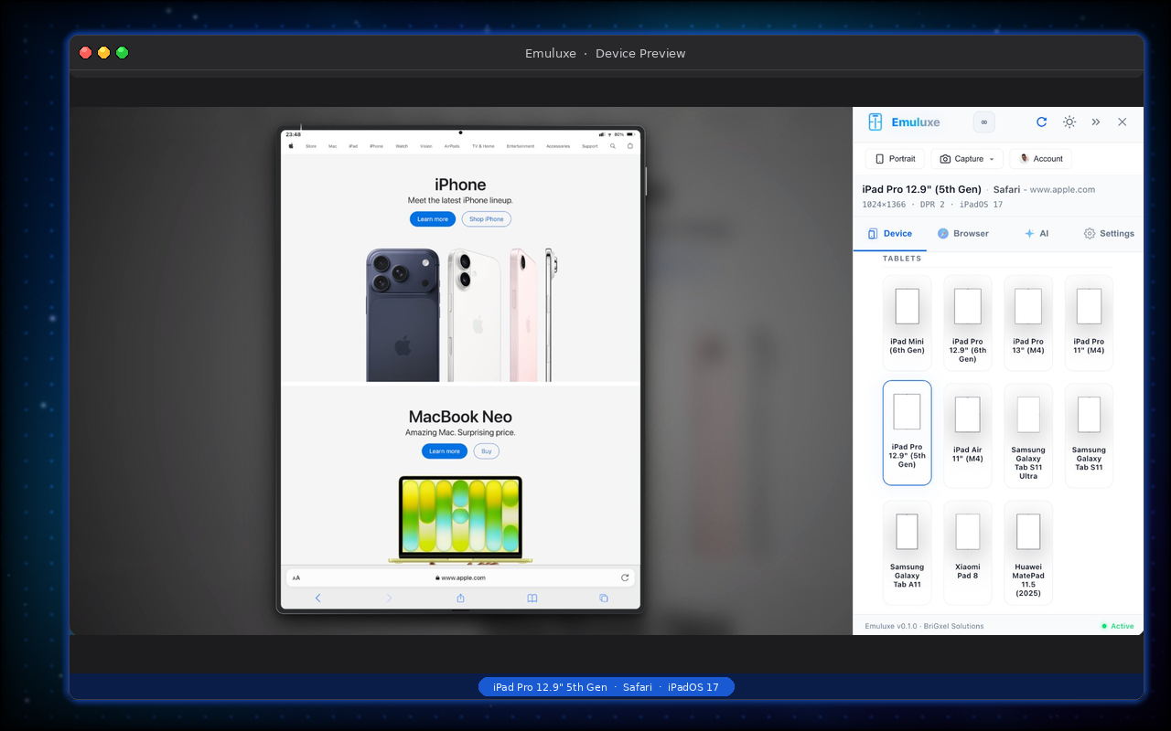This screenshot has width=1171, height=731.
Task: Click the Buy button for MacBook Neo
Action: [x=487, y=451]
